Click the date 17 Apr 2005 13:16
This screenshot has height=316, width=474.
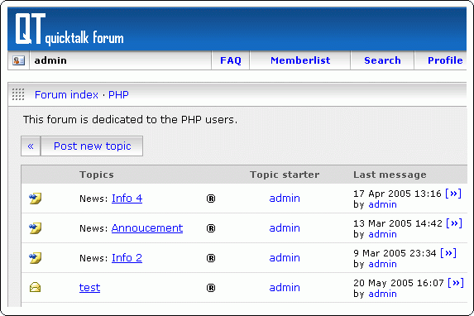[x=397, y=194]
